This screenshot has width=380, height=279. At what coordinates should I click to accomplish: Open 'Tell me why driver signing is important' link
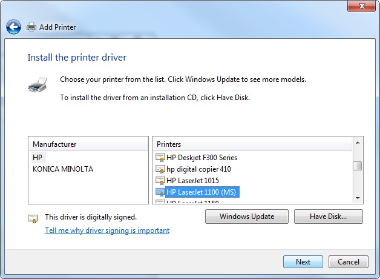pyautogui.click(x=107, y=230)
